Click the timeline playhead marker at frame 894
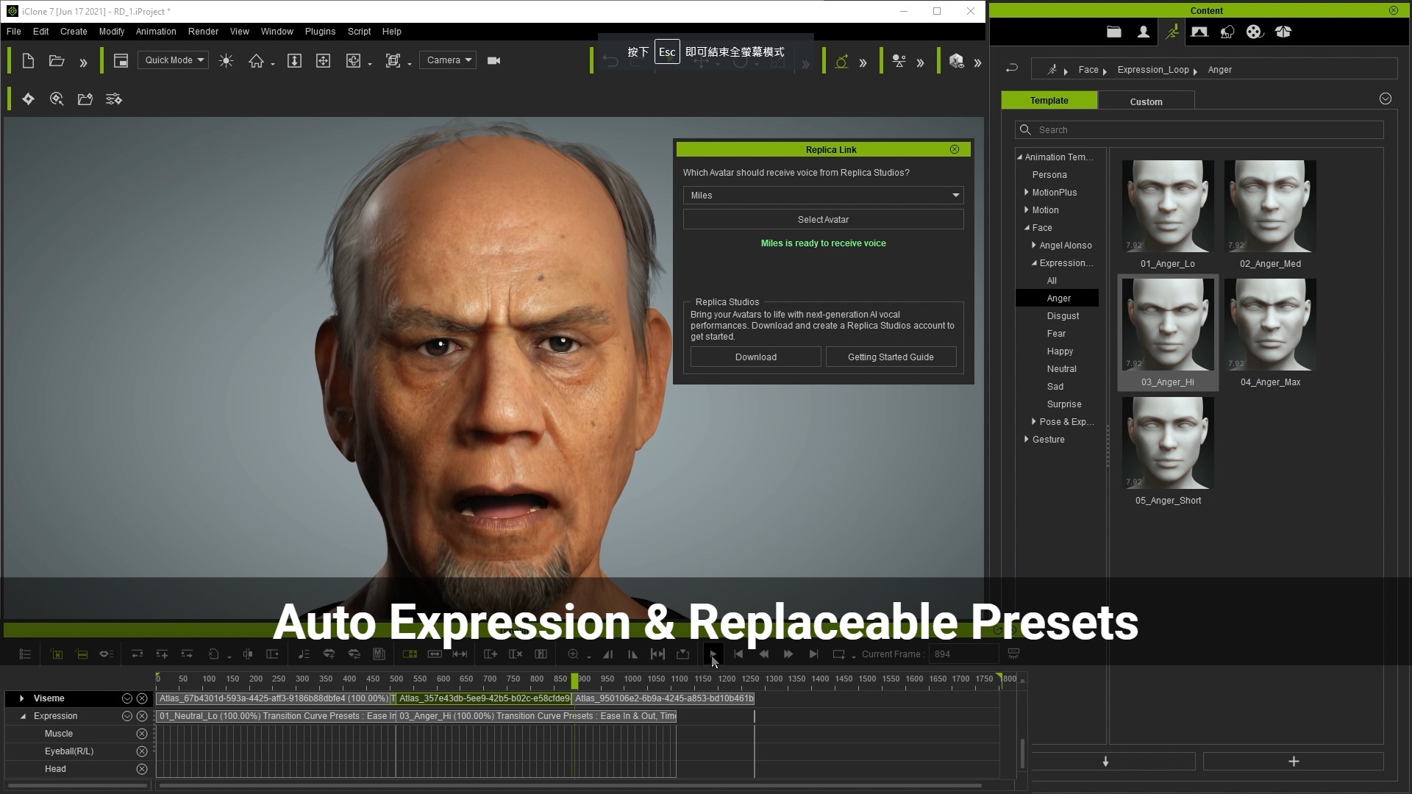Screen dimensions: 1412x794 (x=575, y=681)
